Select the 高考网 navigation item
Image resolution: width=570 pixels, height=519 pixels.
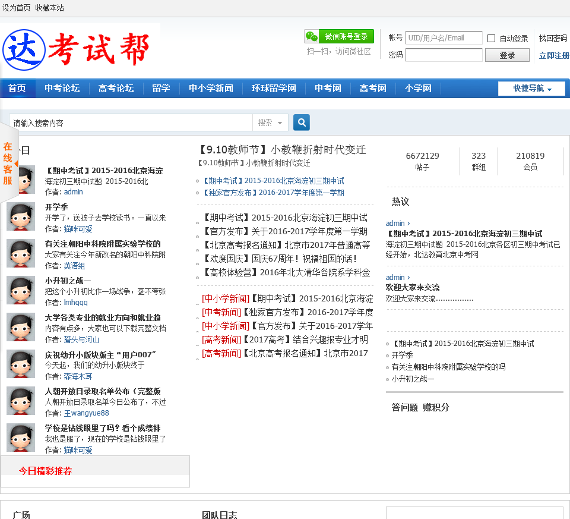[373, 89]
